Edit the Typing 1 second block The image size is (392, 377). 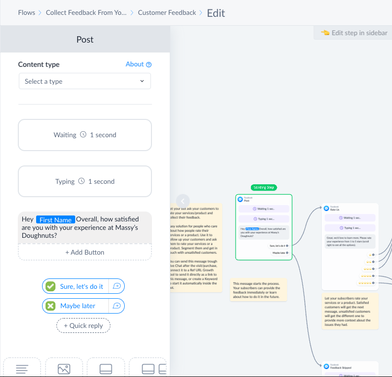(x=85, y=181)
